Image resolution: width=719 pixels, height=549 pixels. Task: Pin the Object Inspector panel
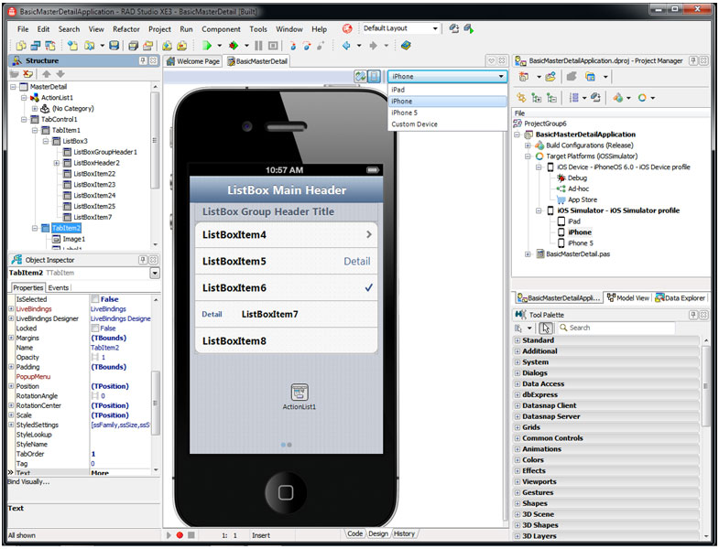tap(143, 260)
